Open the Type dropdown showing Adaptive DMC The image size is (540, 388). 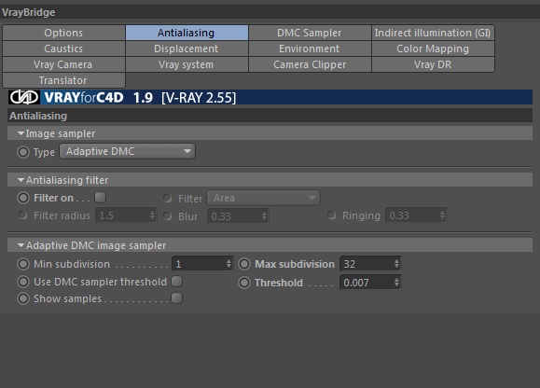pos(128,151)
